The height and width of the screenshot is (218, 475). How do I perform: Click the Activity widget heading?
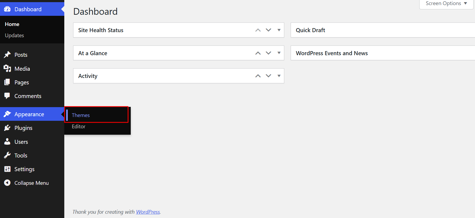88,76
